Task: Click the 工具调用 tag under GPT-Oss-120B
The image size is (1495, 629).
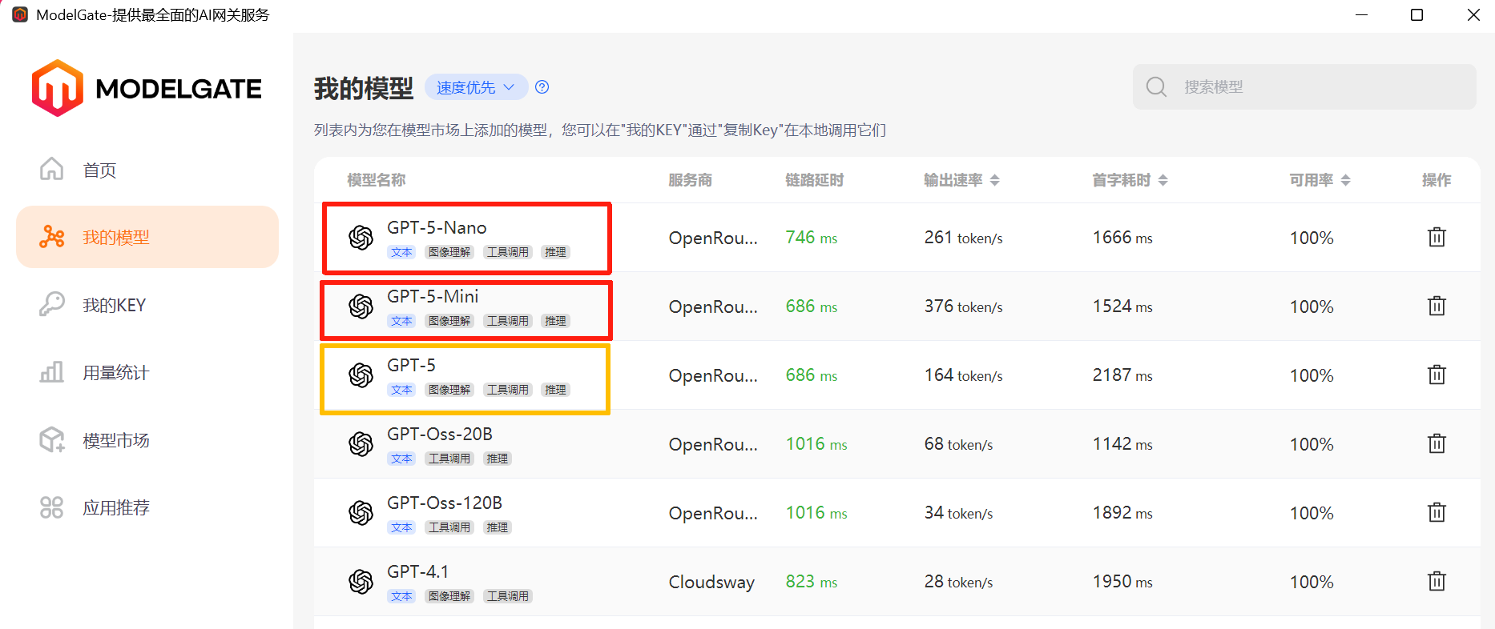Action: [x=449, y=527]
